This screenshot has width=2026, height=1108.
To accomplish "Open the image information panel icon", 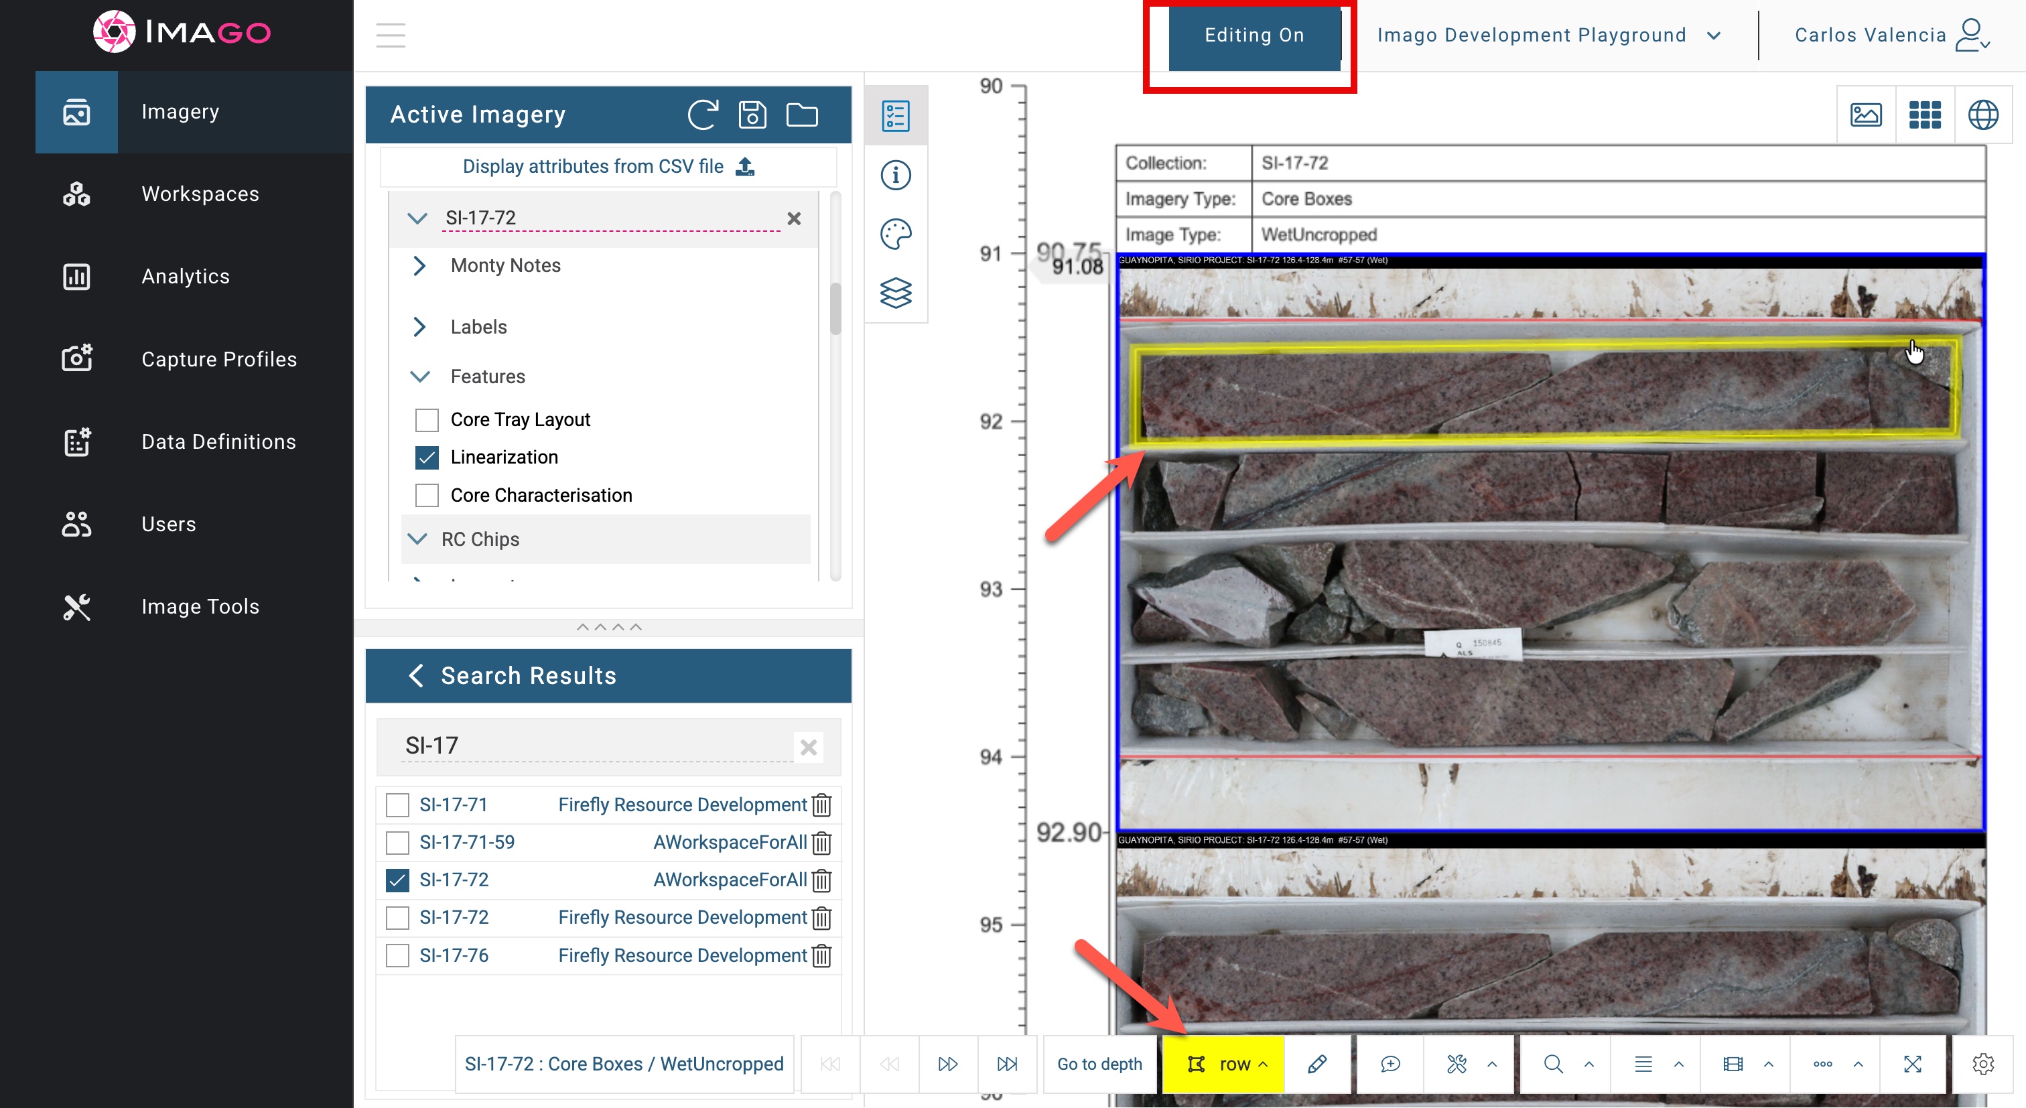I will coord(895,175).
